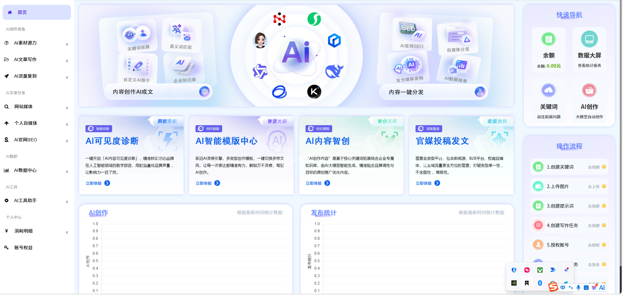Open the AI创作 quick navigation icon

point(589,91)
